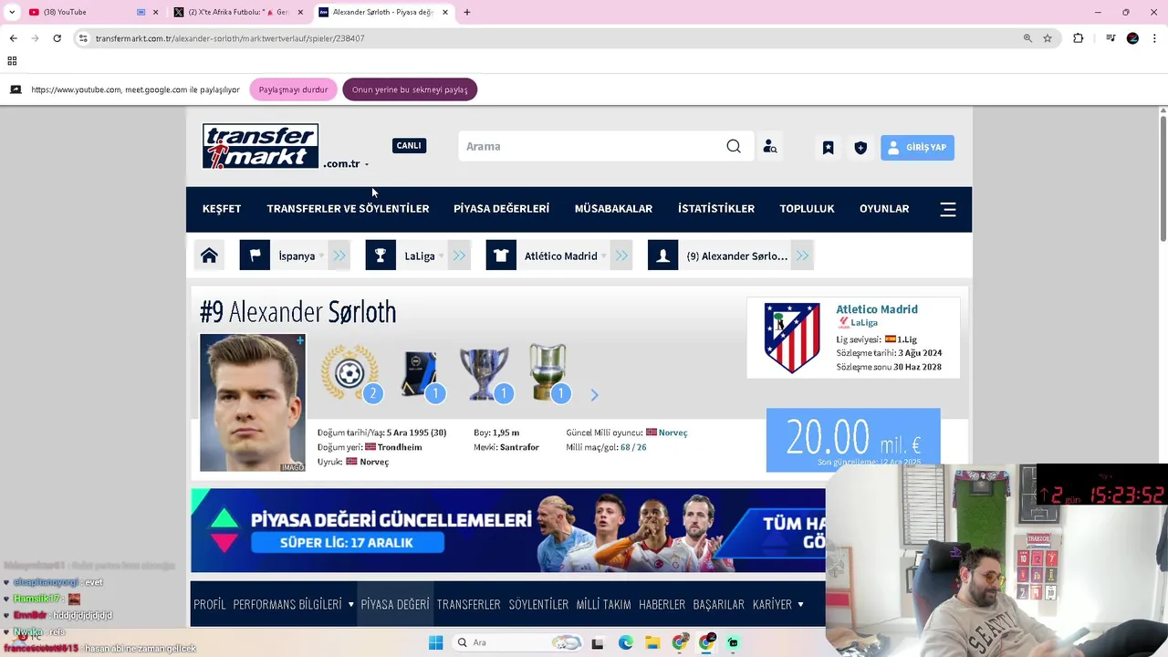This screenshot has width=1168, height=657.
Task: Show next achievements with blue arrow
Action: click(594, 395)
